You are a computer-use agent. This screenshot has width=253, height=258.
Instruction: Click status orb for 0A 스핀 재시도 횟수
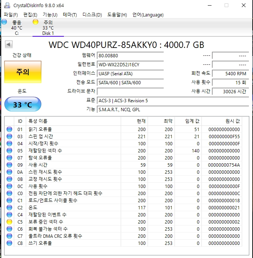pyautogui.click(x=9, y=172)
